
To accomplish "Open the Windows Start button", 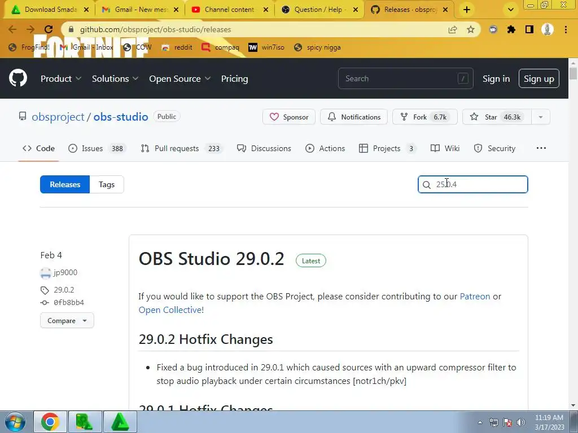I will pos(15,422).
